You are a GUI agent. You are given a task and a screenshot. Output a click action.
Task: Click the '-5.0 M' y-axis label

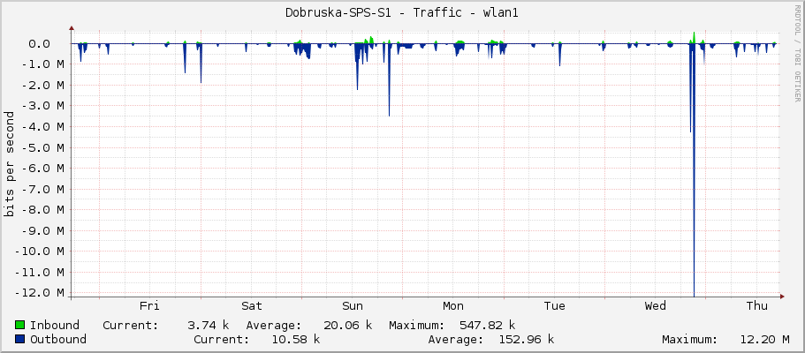(43, 147)
